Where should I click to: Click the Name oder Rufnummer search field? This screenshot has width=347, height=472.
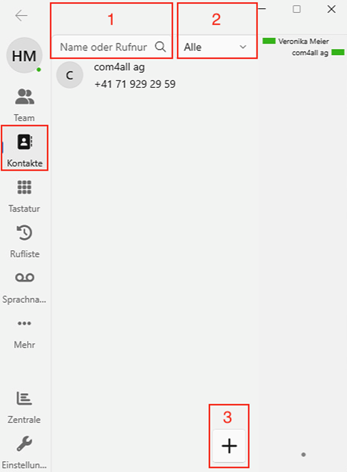coord(111,47)
